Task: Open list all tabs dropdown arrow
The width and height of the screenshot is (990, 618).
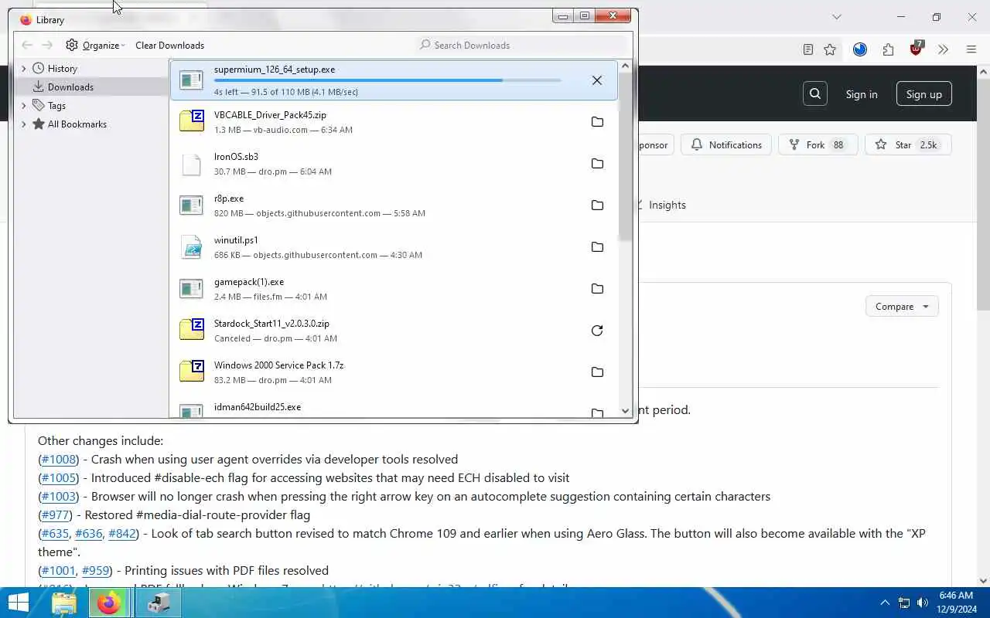Action: tap(836, 17)
